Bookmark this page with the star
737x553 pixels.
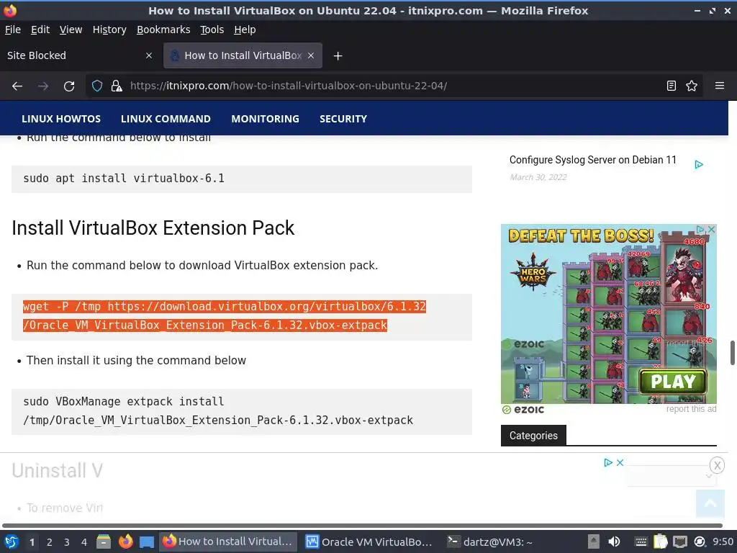pos(692,86)
